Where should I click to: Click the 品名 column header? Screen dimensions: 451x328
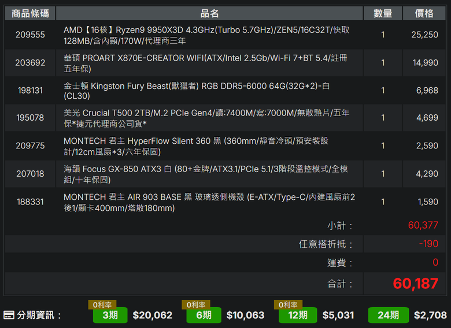209,13
